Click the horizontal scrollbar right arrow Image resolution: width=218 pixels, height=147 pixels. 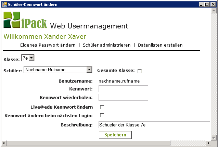click(x=208, y=143)
